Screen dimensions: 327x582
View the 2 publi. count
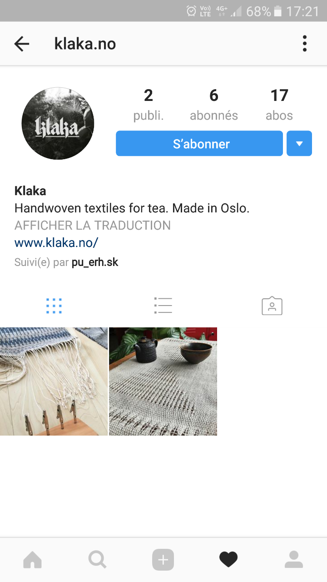(x=149, y=105)
